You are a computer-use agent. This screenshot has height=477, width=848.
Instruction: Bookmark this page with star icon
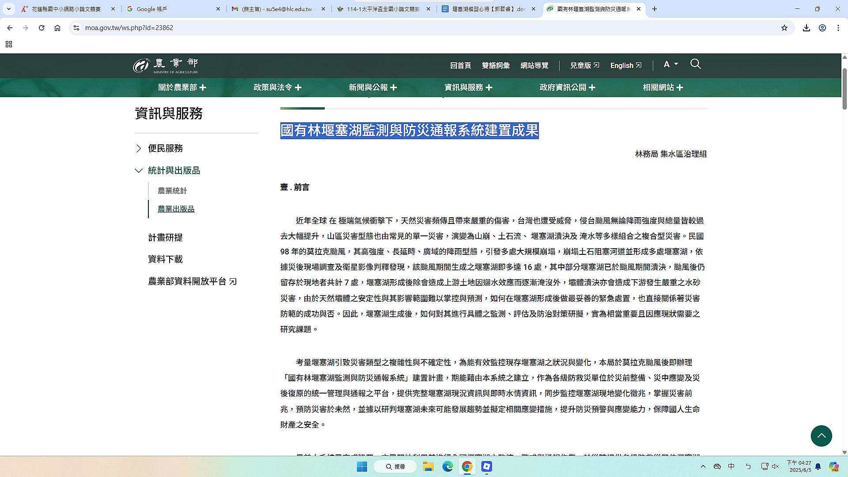pyautogui.click(x=784, y=28)
